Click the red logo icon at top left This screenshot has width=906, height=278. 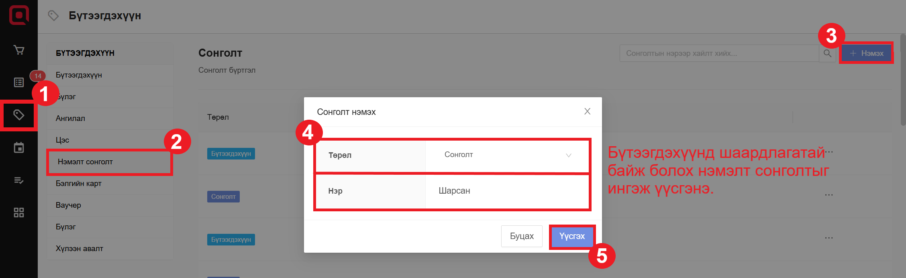click(19, 15)
